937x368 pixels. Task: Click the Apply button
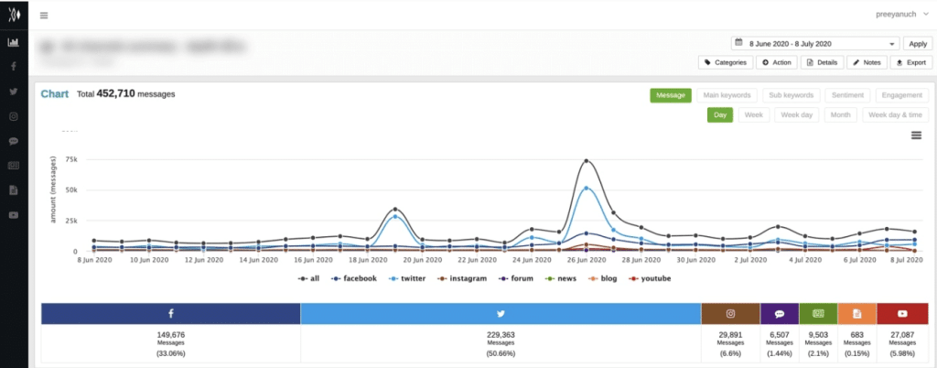point(916,43)
